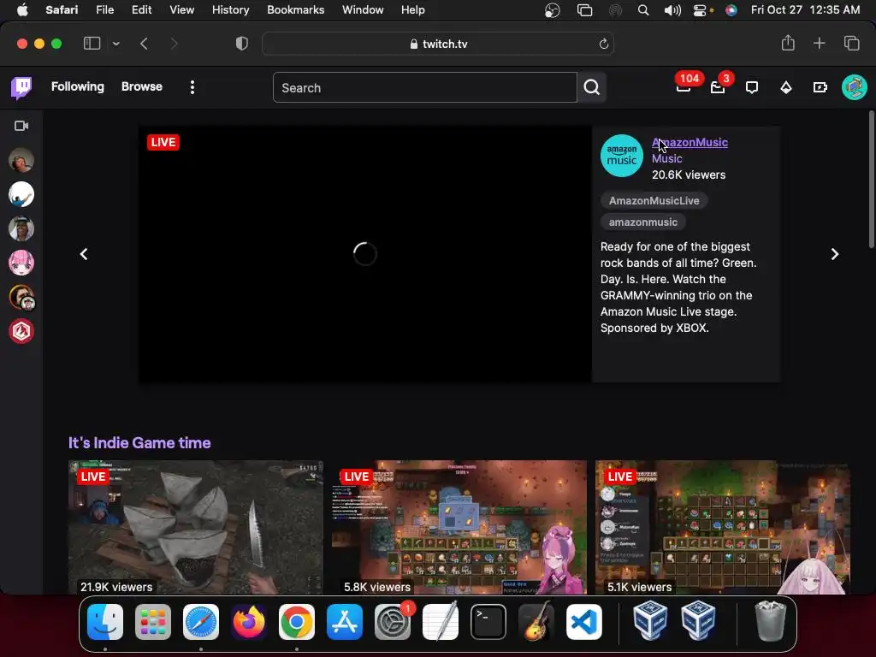Screen dimensions: 876x657
Task: Focus the Twitch search field
Action: click(x=424, y=87)
